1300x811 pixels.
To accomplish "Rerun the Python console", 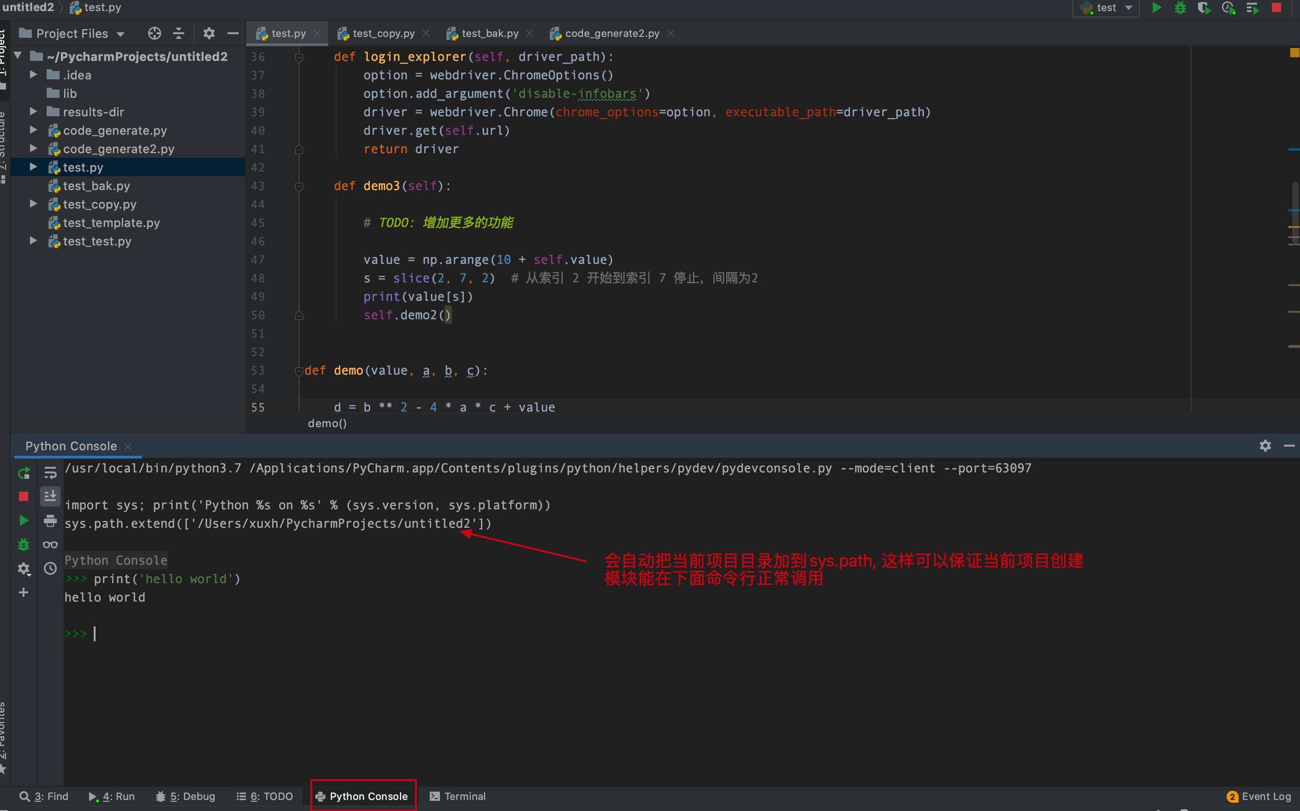I will tap(24, 473).
